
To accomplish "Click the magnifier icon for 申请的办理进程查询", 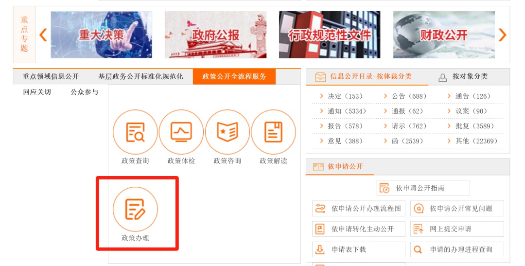I will coord(418,249).
